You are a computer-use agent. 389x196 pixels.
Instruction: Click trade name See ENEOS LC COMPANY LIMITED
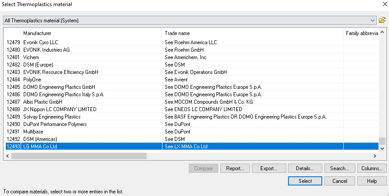pyautogui.click(x=203, y=109)
